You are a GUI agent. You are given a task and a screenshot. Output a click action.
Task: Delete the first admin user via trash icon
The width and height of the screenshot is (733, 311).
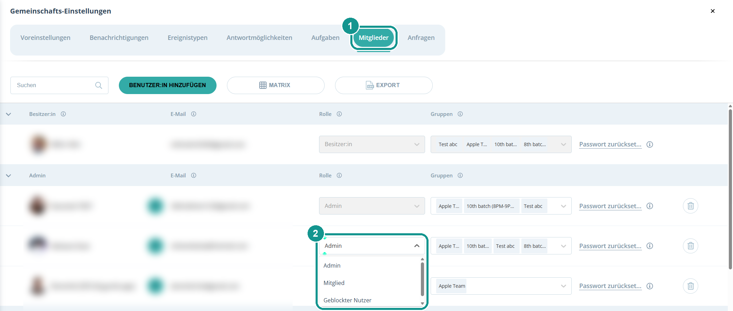pos(691,206)
